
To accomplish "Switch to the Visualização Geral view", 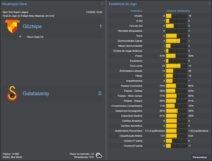I will click(15, 4).
